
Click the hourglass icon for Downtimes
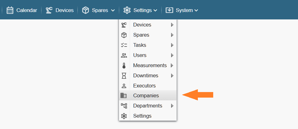(x=124, y=75)
